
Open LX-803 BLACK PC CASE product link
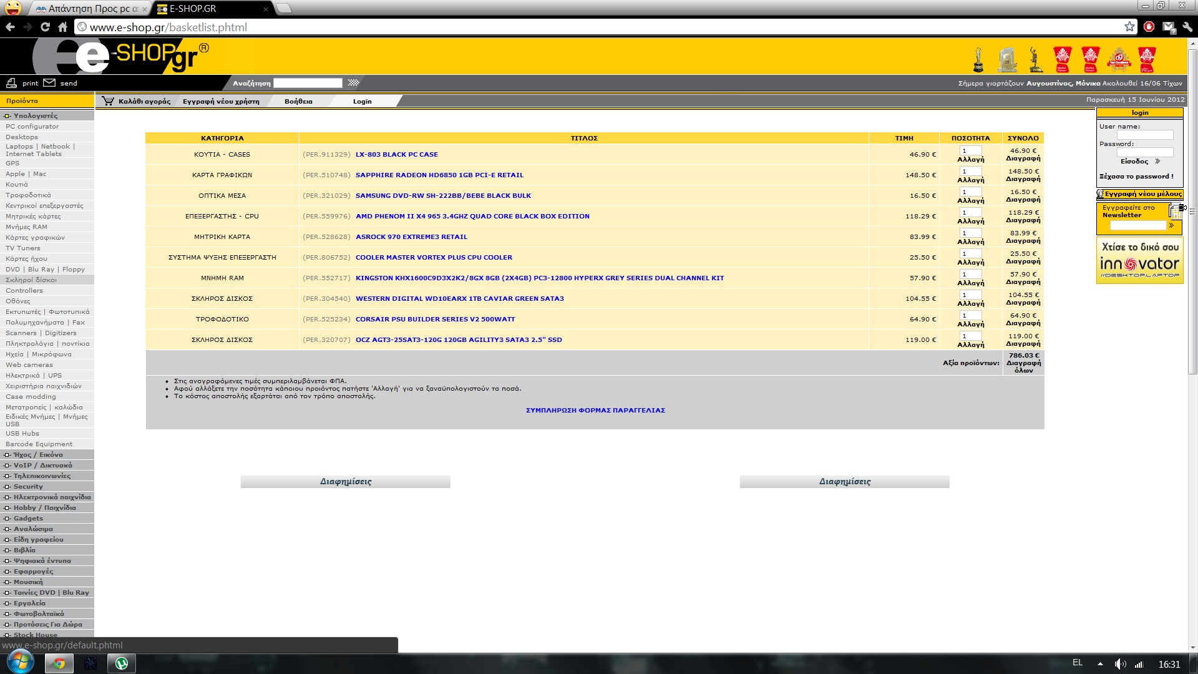point(397,154)
